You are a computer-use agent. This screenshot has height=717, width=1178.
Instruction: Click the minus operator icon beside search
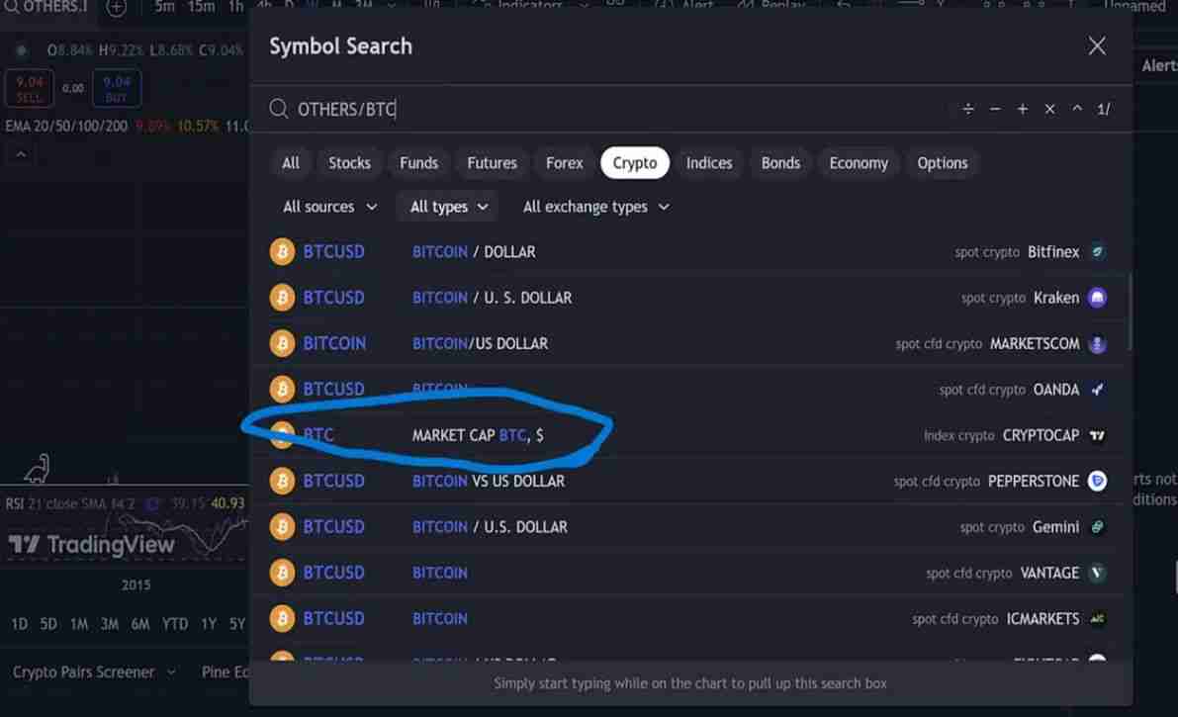click(995, 109)
